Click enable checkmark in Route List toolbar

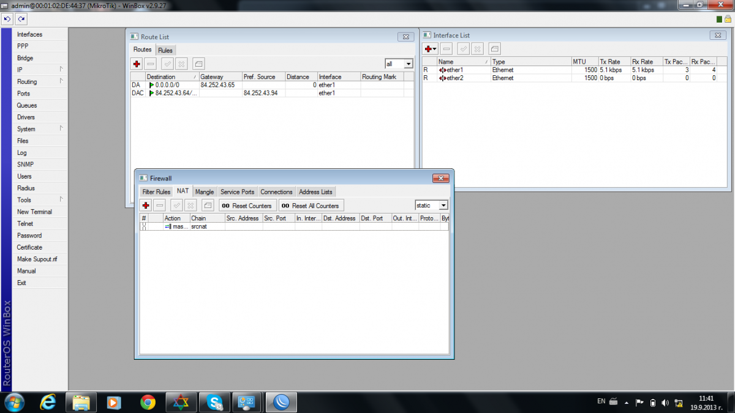[167, 64]
